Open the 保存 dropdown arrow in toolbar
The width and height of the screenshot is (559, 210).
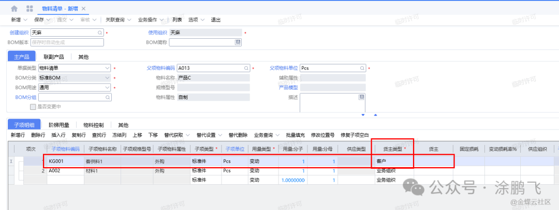[48, 20]
